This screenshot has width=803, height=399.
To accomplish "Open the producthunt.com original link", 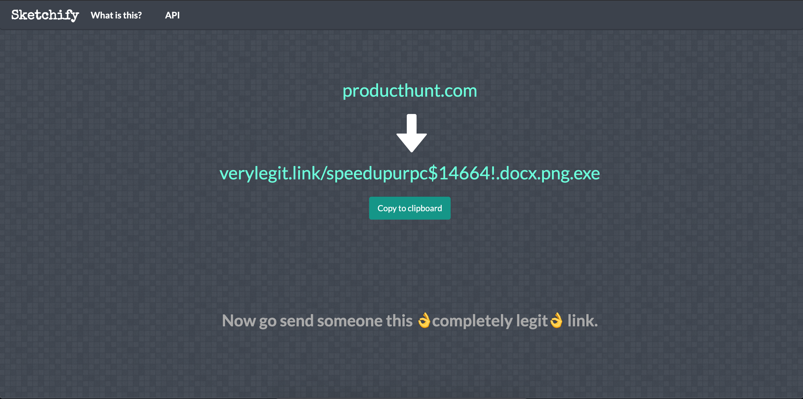I will pos(410,91).
